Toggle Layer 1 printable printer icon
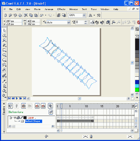Viewport: 140px width, 141px height. (18, 118)
